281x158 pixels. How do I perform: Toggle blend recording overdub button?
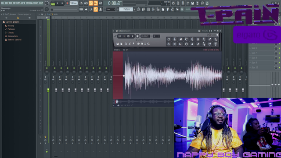coord(96,3)
